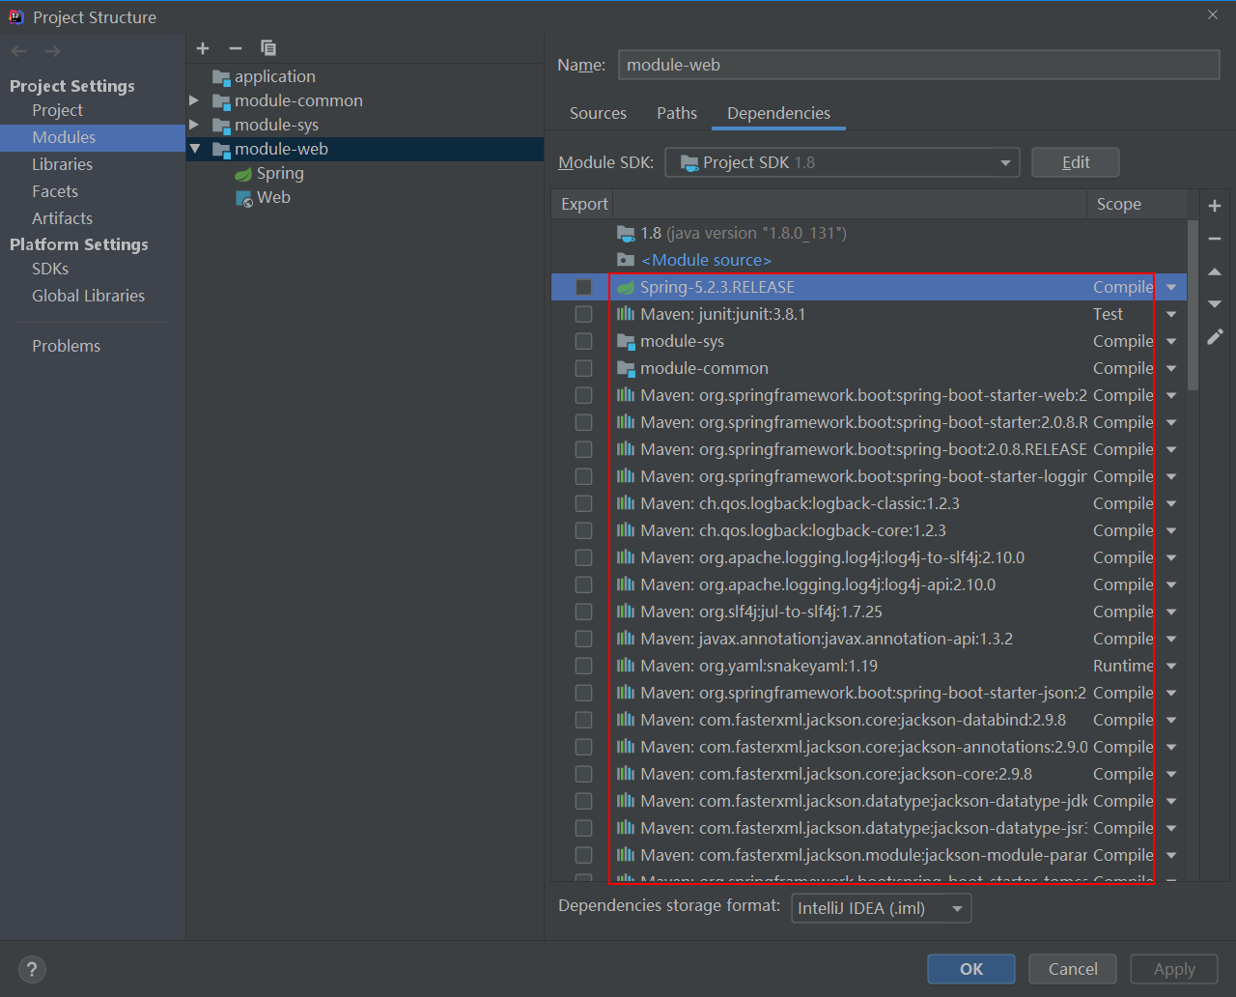1236x997 pixels.
Task: Select the Dependencies tab
Action: click(778, 113)
